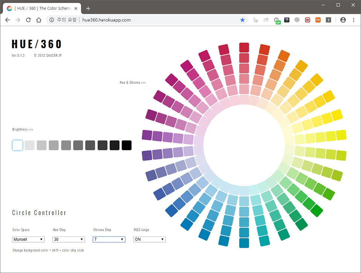Screen dimensions: 361x273
Task: Select the white brightness swatch
Action: (x=18, y=145)
